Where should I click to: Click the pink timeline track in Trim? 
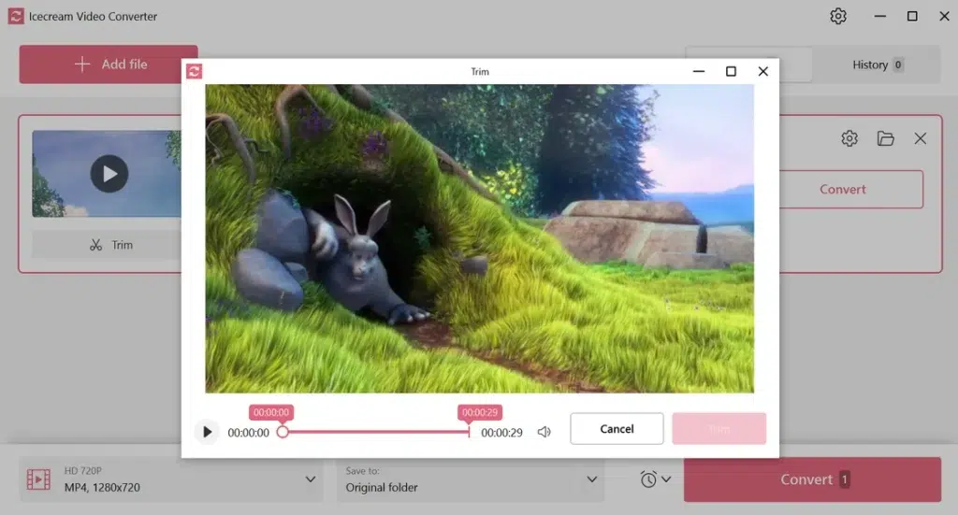point(376,432)
